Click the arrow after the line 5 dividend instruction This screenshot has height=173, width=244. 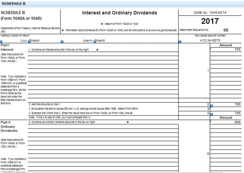(x=128, y=122)
